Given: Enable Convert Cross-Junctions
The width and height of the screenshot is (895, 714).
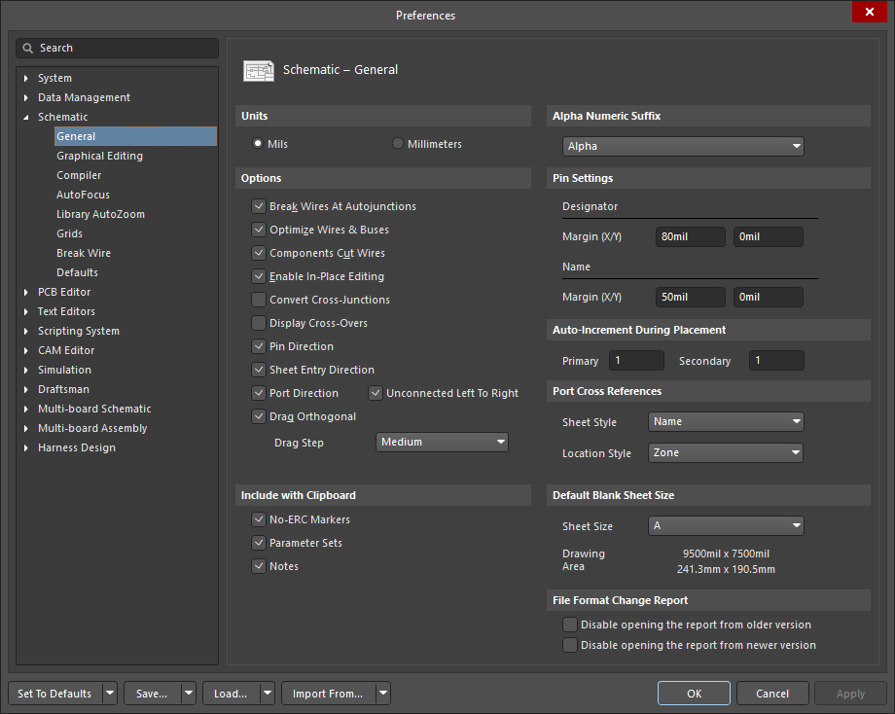Looking at the screenshot, I should click(259, 300).
